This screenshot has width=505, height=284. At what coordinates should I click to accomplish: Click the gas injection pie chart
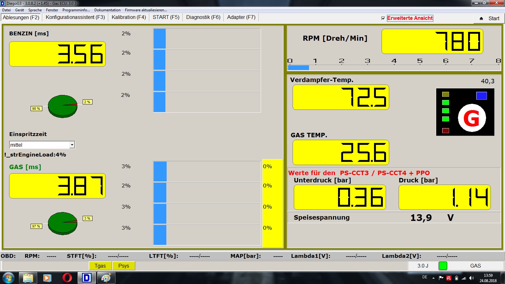(62, 223)
